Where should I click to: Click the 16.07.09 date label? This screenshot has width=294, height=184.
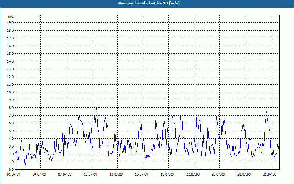[141, 174]
